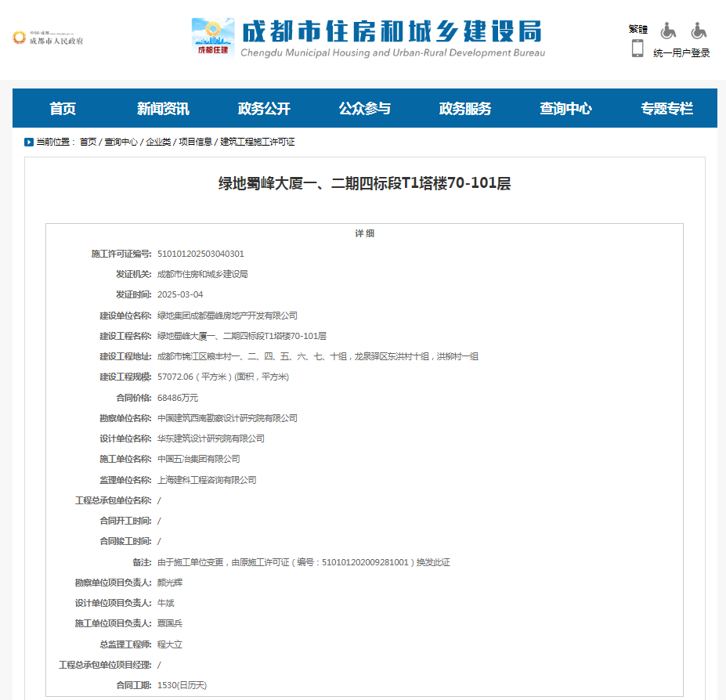
Task: Open the 首页 navigation menu
Action: pos(62,109)
